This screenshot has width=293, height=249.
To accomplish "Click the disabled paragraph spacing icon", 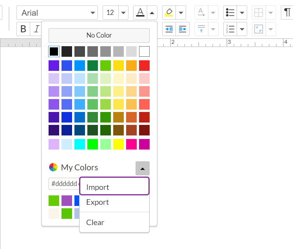I will coord(201,29).
